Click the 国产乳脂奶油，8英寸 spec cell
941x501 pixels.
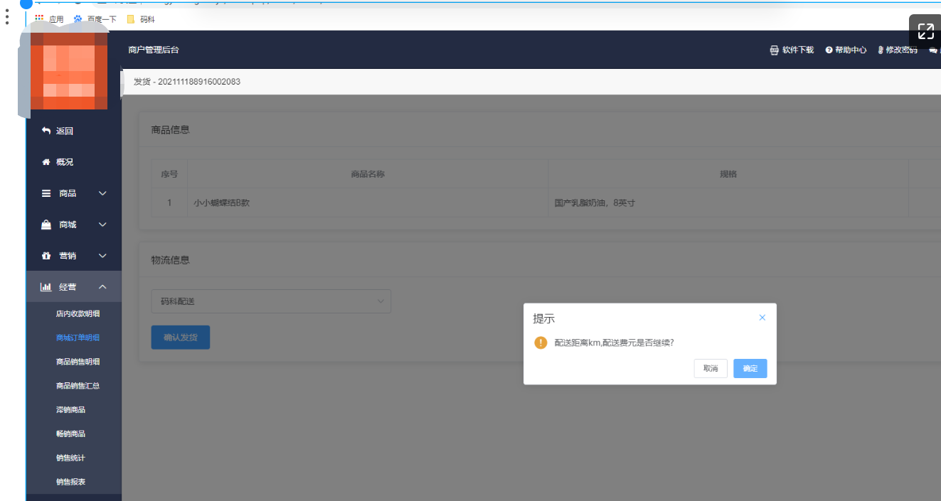pyautogui.click(x=728, y=203)
